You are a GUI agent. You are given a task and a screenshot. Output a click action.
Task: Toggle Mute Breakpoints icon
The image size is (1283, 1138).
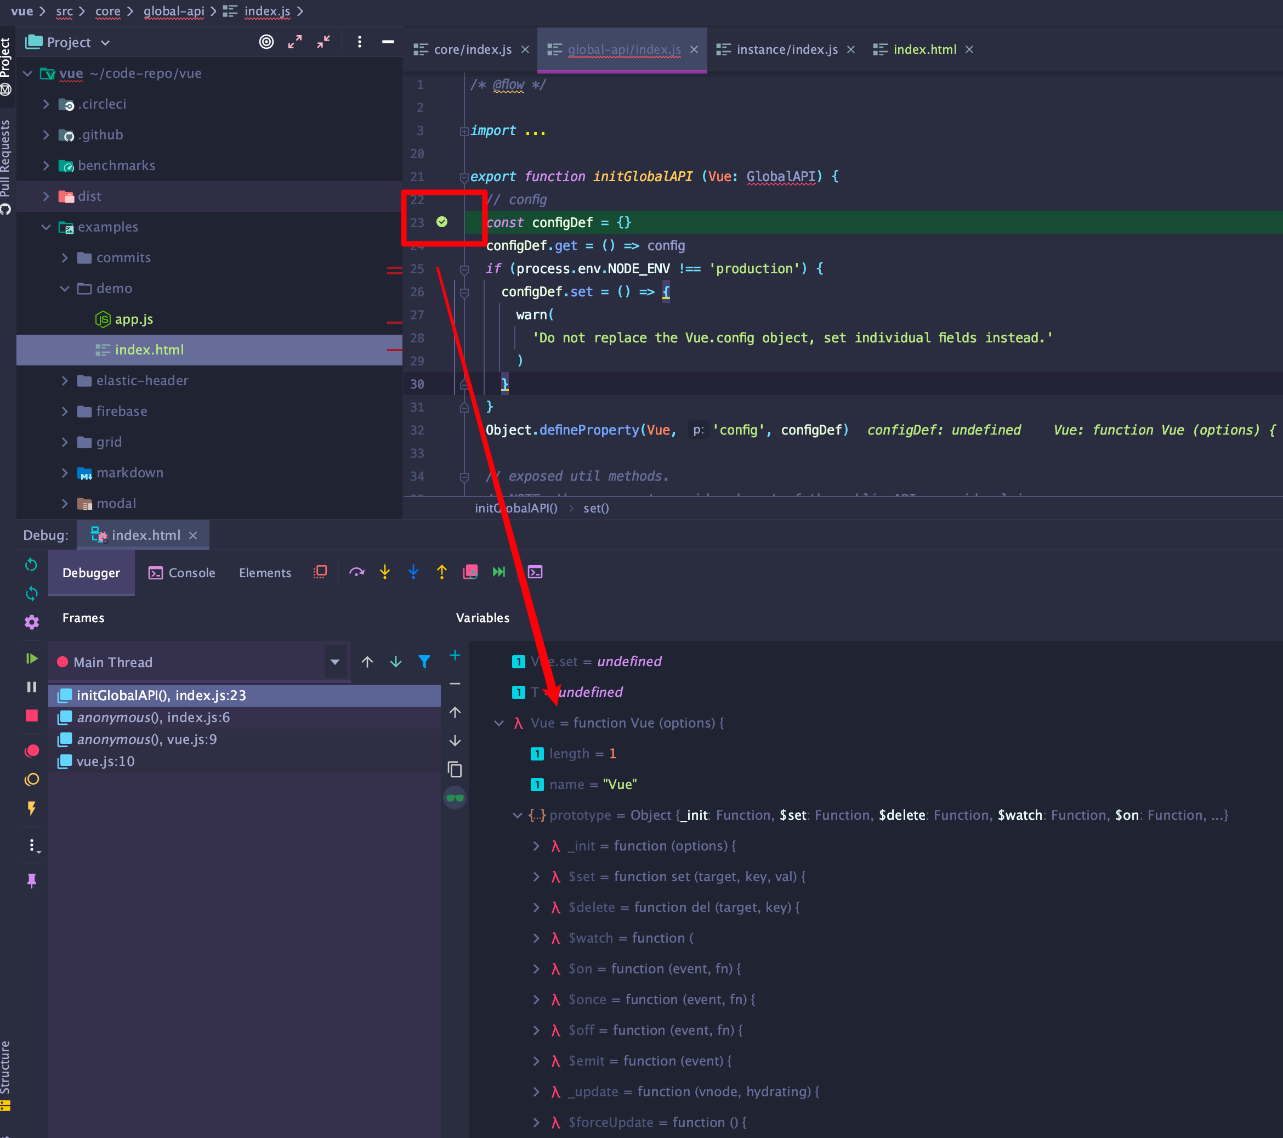pos(31,780)
